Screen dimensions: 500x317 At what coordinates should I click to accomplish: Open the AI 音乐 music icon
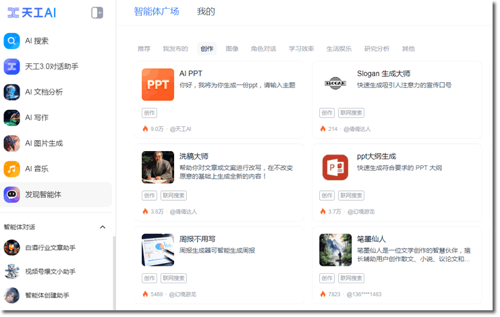pos(11,169)
